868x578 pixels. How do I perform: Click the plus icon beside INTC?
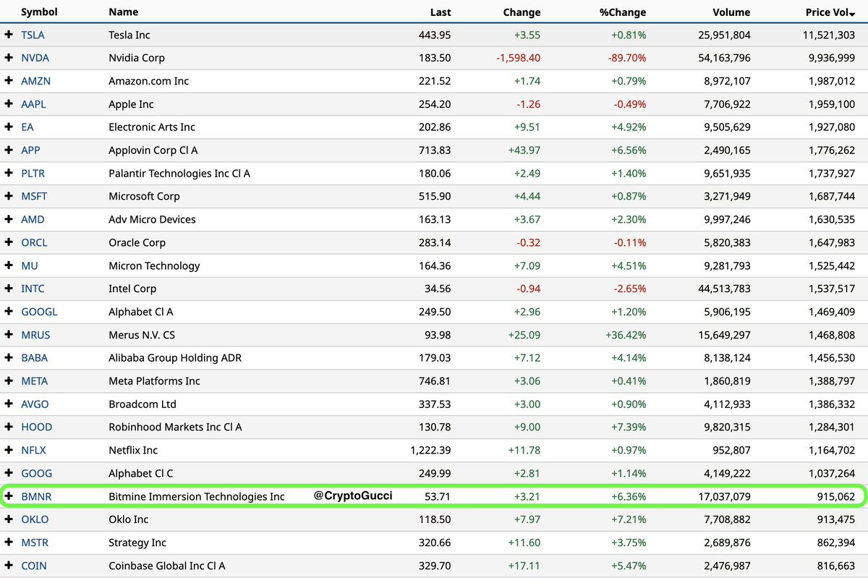(9, 289)
